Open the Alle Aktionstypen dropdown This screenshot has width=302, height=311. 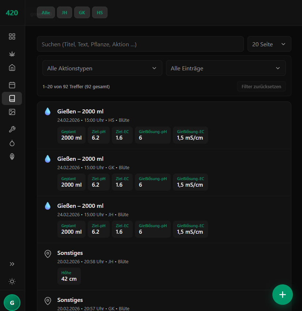point(102,68)
